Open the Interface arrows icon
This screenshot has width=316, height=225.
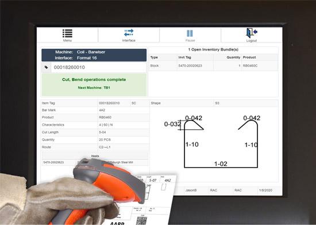[x=129, y=33]
